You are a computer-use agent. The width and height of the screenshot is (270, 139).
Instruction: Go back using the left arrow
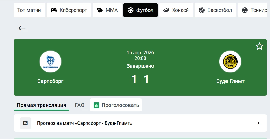click(x=22, y=28)
